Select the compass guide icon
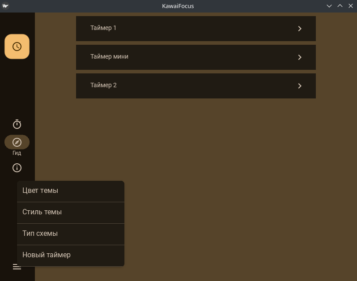Viewport: 357px width, 281px height. pyautogui.click(x=17, y=142)
